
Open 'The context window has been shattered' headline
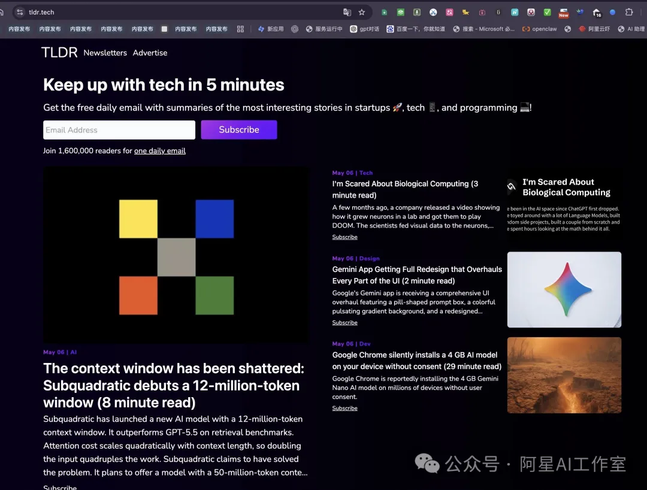(174, 385)
